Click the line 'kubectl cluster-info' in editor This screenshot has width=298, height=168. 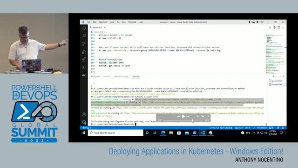coord(111,63)
